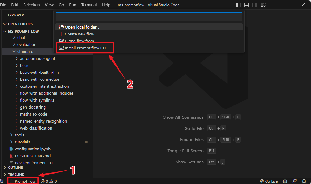Click the command palette input field

pos(149,16)
